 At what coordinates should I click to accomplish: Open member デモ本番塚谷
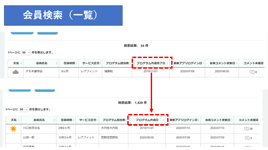pyautogui.click(x=37, y=71)
